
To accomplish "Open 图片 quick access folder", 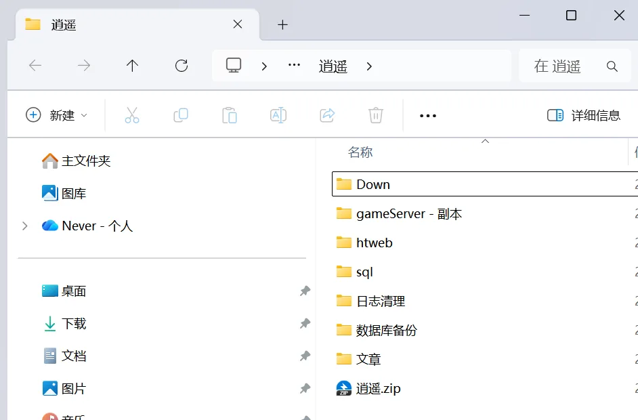I will point(64,389).
